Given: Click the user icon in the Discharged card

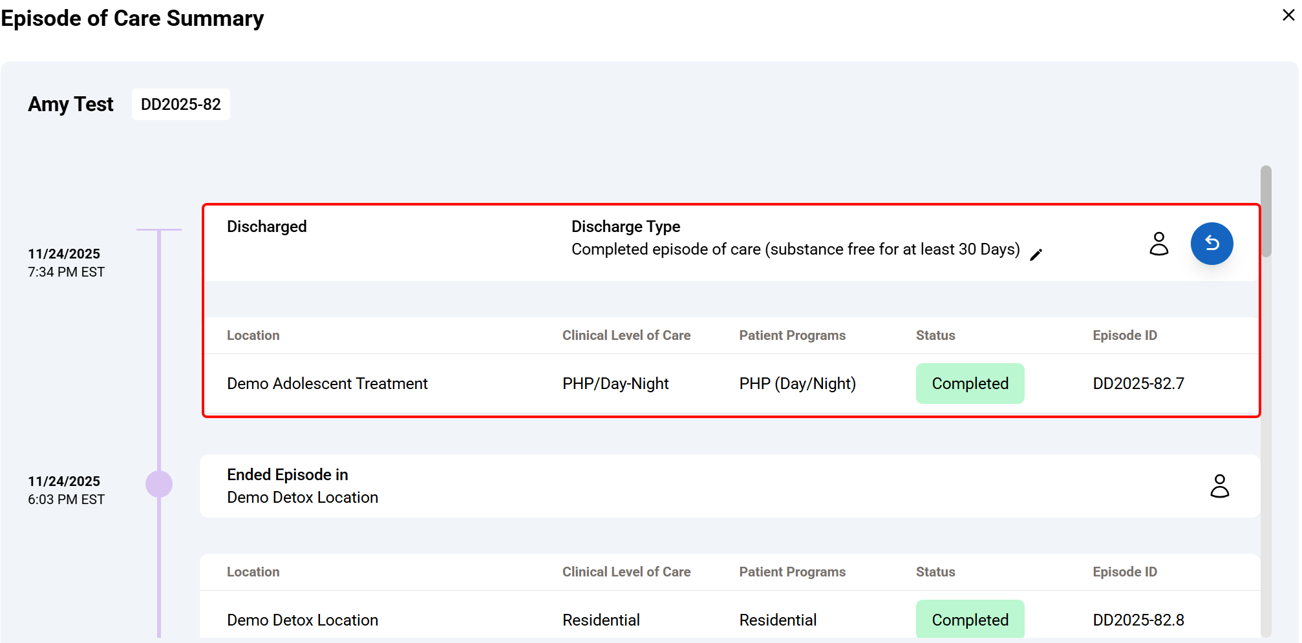Looking at the screenshot, I should [1158, 244].
